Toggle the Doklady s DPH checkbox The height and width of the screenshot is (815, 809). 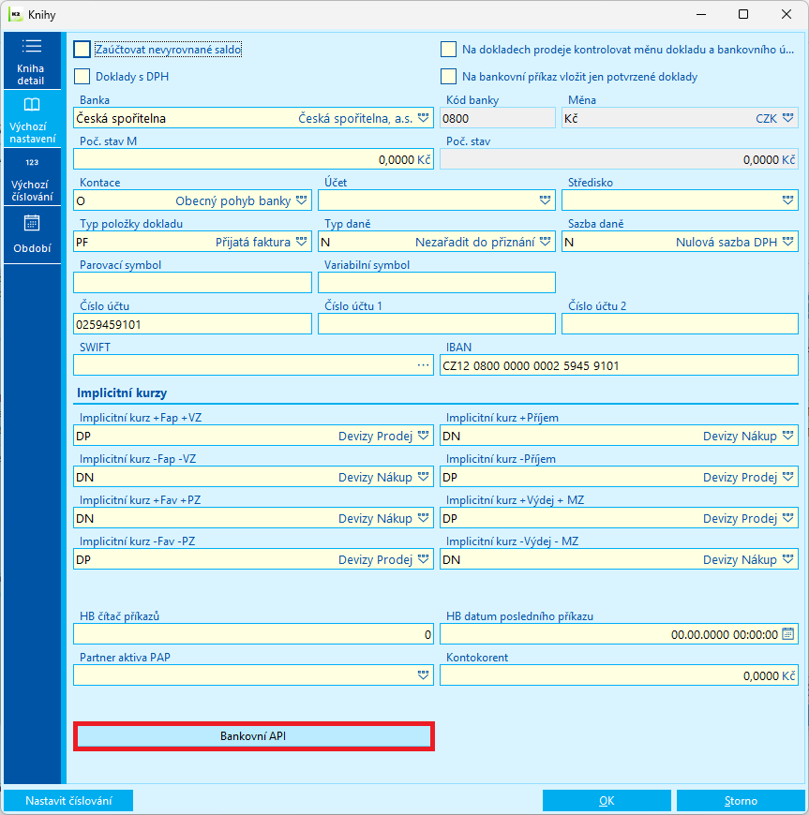click(82, 77)
